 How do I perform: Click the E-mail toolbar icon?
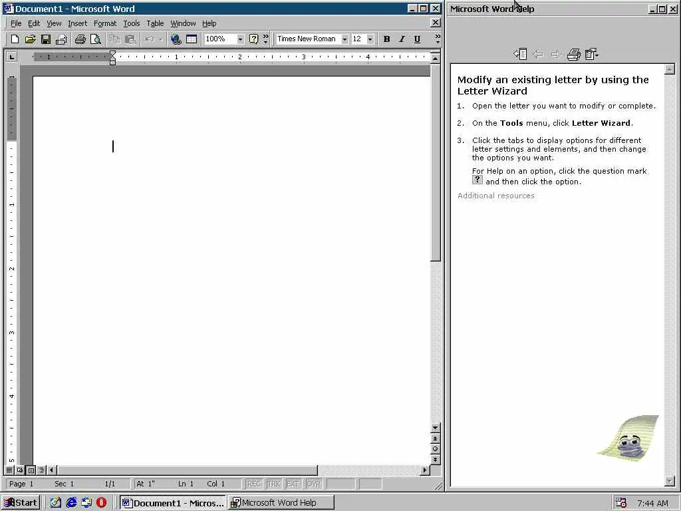coord(61,39)
